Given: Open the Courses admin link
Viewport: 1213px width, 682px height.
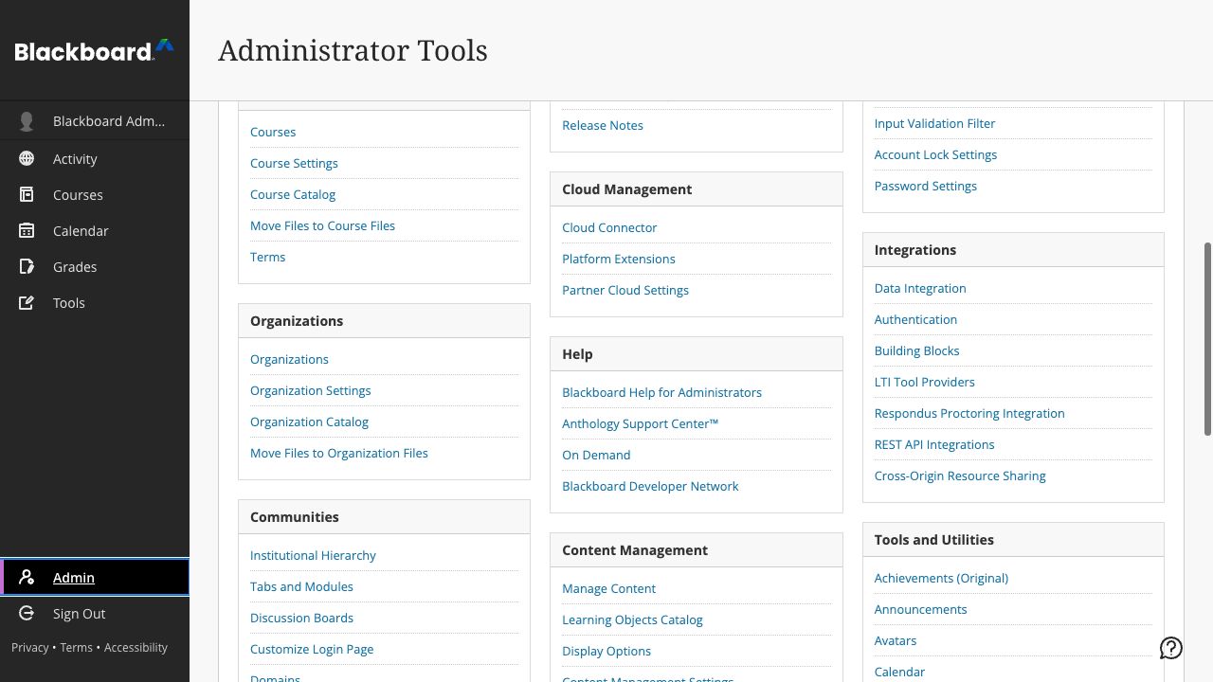Looking at the screenshot, I should [273, 132].
